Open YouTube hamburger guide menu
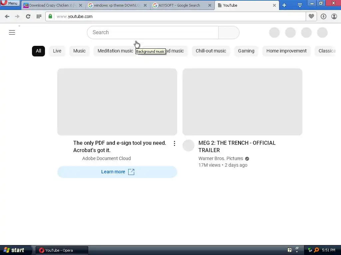The image size is (341, 255). click(x=12, y=33)
